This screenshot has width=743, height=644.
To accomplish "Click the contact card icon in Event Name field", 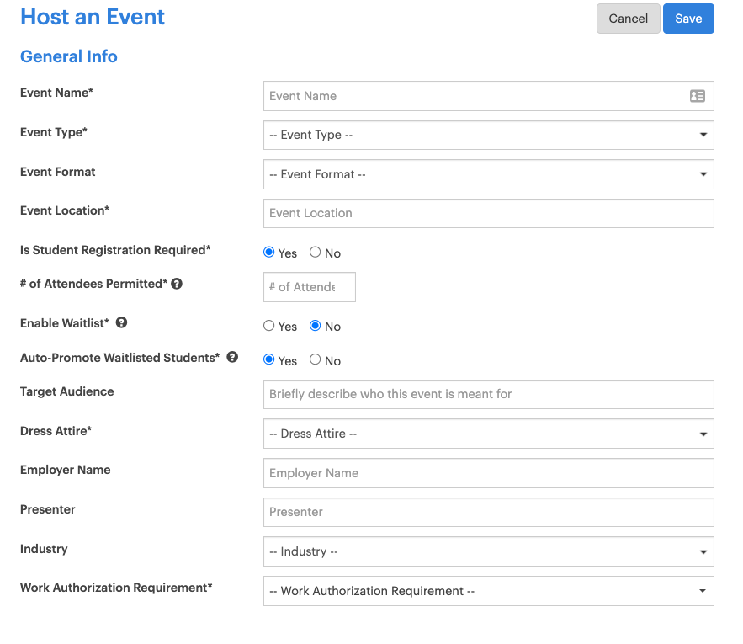I will pyautogui.click(x=698, y=96).
